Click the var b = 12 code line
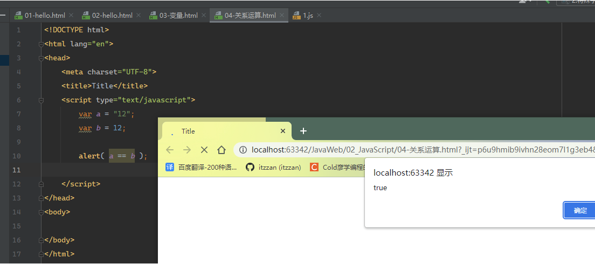This screenshot has width=595, height=264. (102, 128)
